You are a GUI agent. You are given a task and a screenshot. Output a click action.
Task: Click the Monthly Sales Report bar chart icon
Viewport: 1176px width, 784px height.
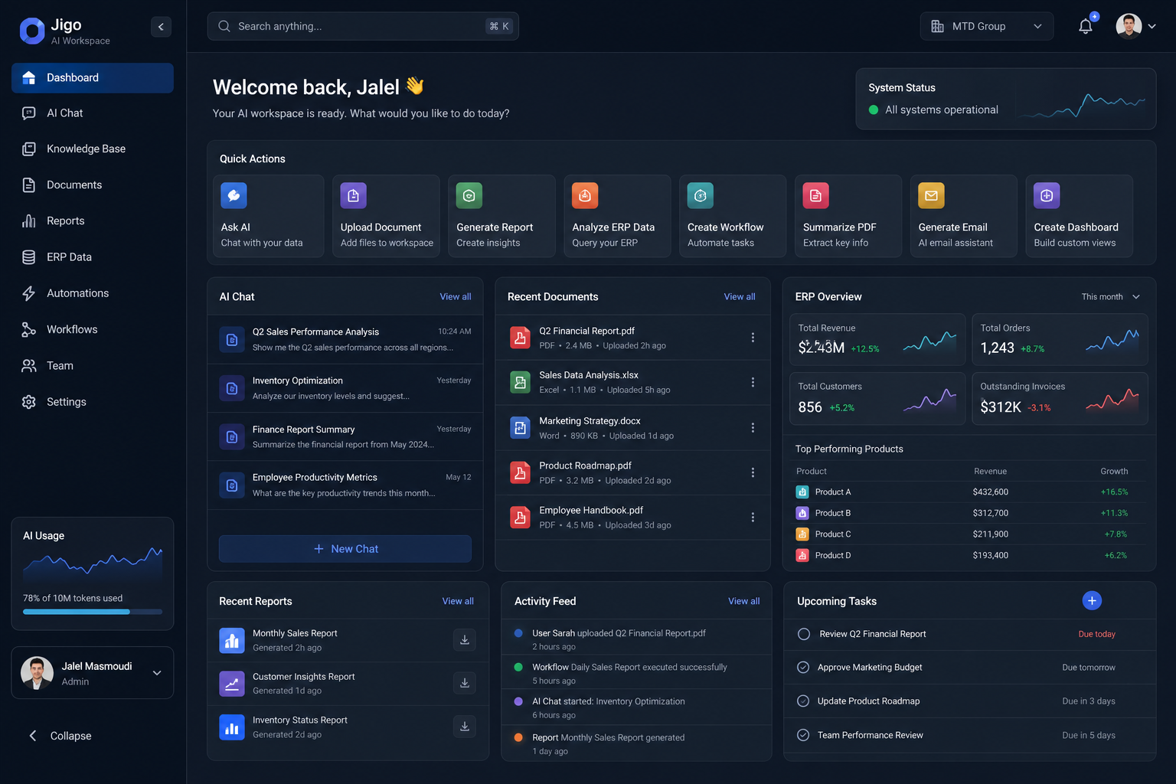click(x=232, y=640)
